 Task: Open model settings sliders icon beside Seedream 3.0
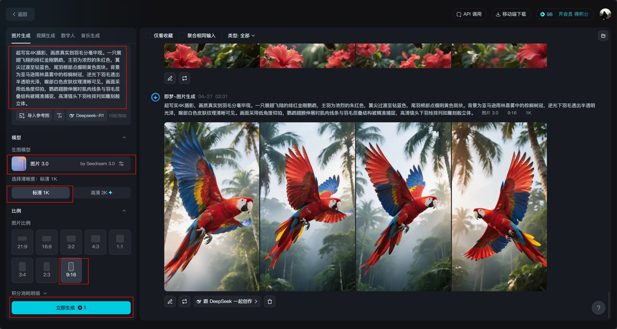tap(121, 164)
